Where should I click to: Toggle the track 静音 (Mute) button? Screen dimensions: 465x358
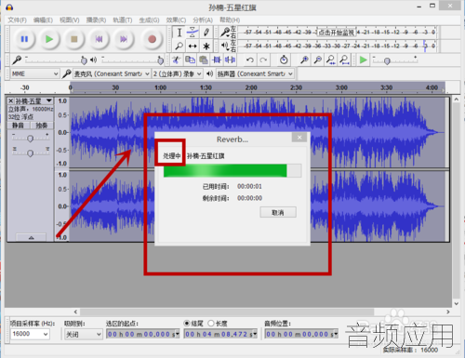pyautogui.click(x=18, y=126)
